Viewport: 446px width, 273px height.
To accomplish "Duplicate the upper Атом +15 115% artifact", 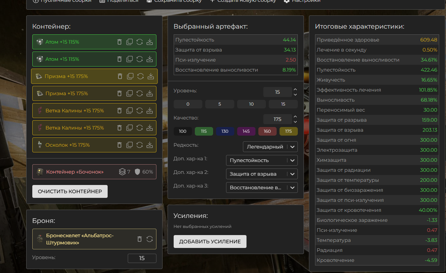I will (130, 42).
